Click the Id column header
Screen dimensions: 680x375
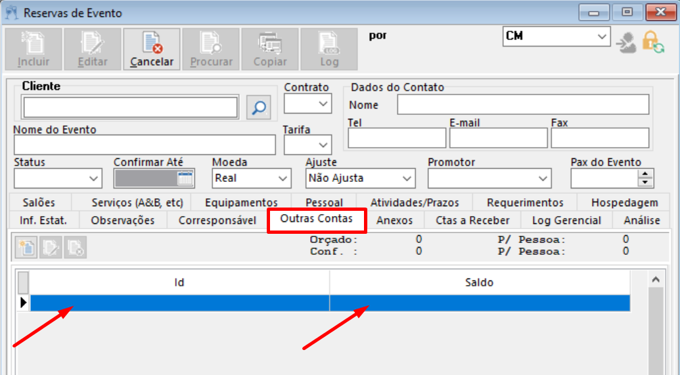pyautogui.click(x=179, y=282)
